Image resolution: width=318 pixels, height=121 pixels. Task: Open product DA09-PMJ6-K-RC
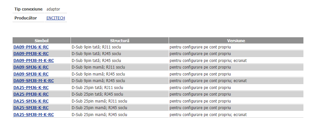pos(31,47)
